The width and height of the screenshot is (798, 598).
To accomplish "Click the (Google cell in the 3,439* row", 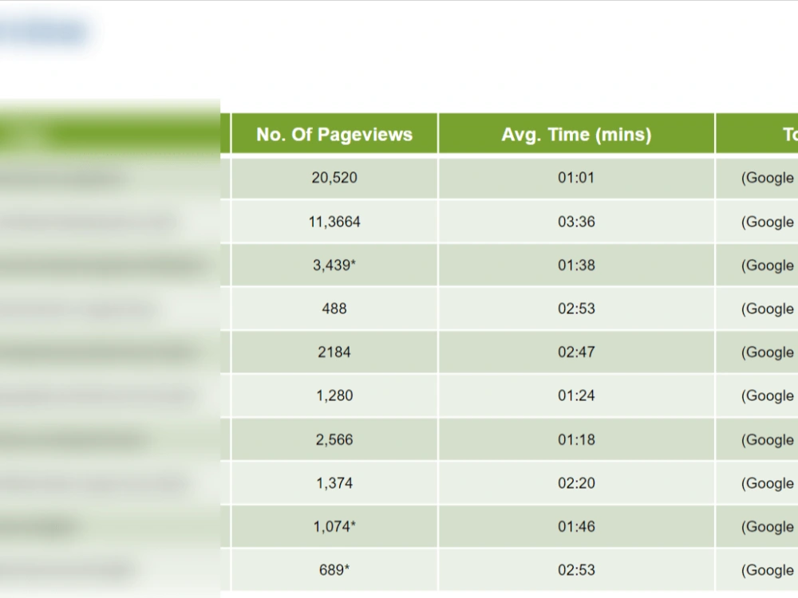I will click(757, 266).
